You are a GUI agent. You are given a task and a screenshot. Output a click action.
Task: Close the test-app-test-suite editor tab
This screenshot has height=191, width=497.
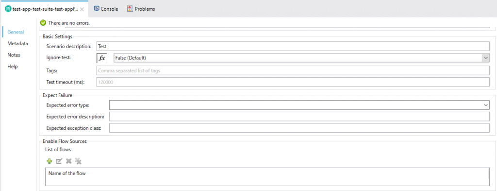pos(82,9)
